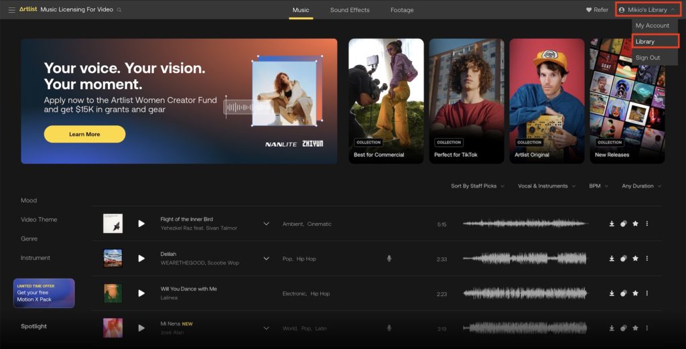Open more options for Will You Dance with Me

[x=647, y=293]
